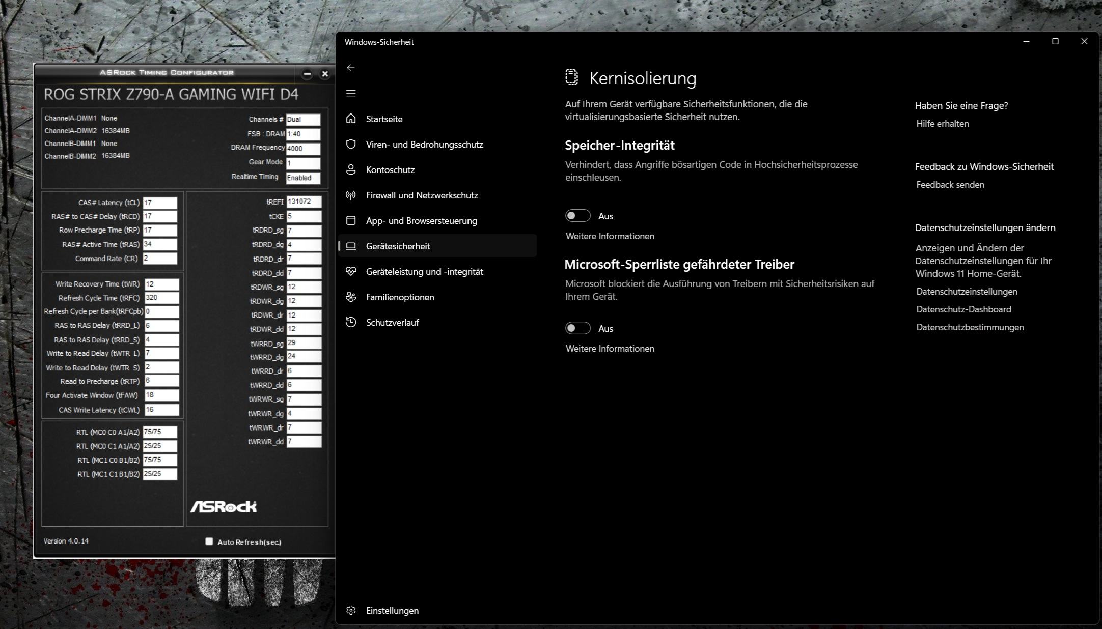
Task: Click the DRAM Frequency field showing 4000
Action: point(303,149)
